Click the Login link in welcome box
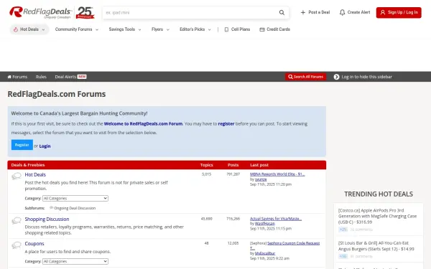431x269 pixels. click(45, 146)
